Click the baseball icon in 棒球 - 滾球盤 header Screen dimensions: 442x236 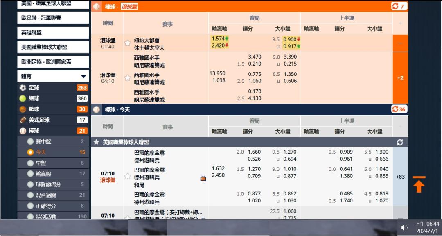coord(97,7)
